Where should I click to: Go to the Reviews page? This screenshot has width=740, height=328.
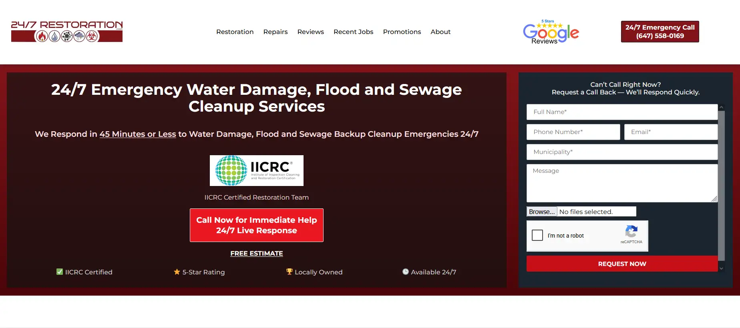pos(311,32)
